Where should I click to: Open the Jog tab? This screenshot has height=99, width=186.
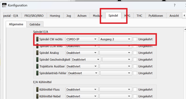68,16
